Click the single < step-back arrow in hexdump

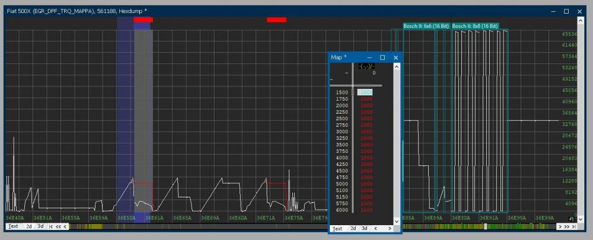(x=65, y=226)
